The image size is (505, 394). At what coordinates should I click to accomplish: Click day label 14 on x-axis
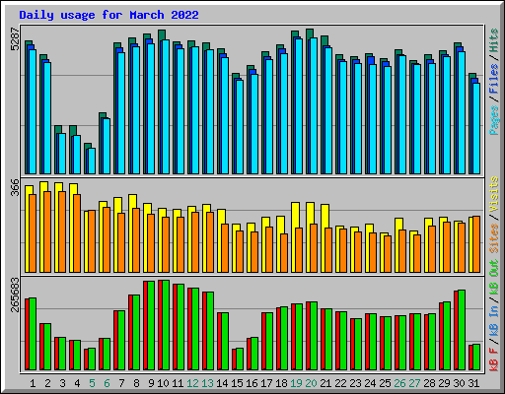tap(222, 383)
